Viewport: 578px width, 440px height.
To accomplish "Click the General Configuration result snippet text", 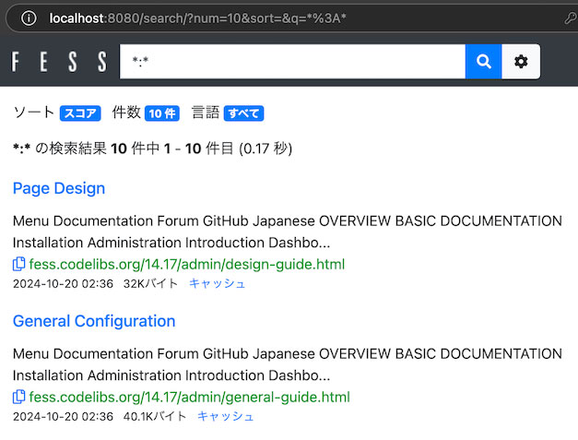I will click(x=288, y=364).
